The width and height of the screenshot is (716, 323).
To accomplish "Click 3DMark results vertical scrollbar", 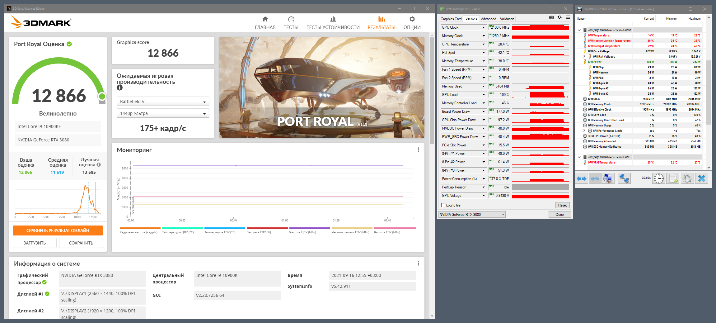I will point(432,90).
